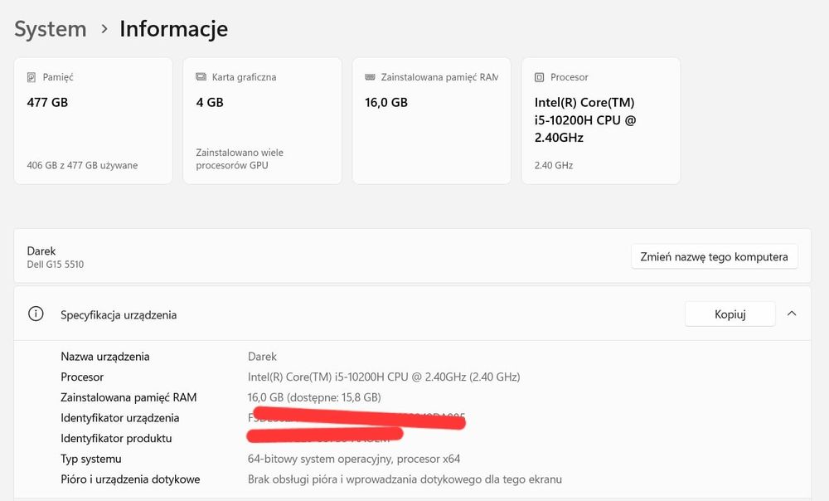The image size is (829, 501).
Task: Go back to System via breadcrumb
Action: [51, 29]
